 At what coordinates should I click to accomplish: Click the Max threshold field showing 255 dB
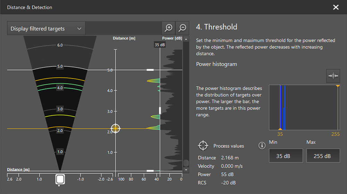point(323,156)
